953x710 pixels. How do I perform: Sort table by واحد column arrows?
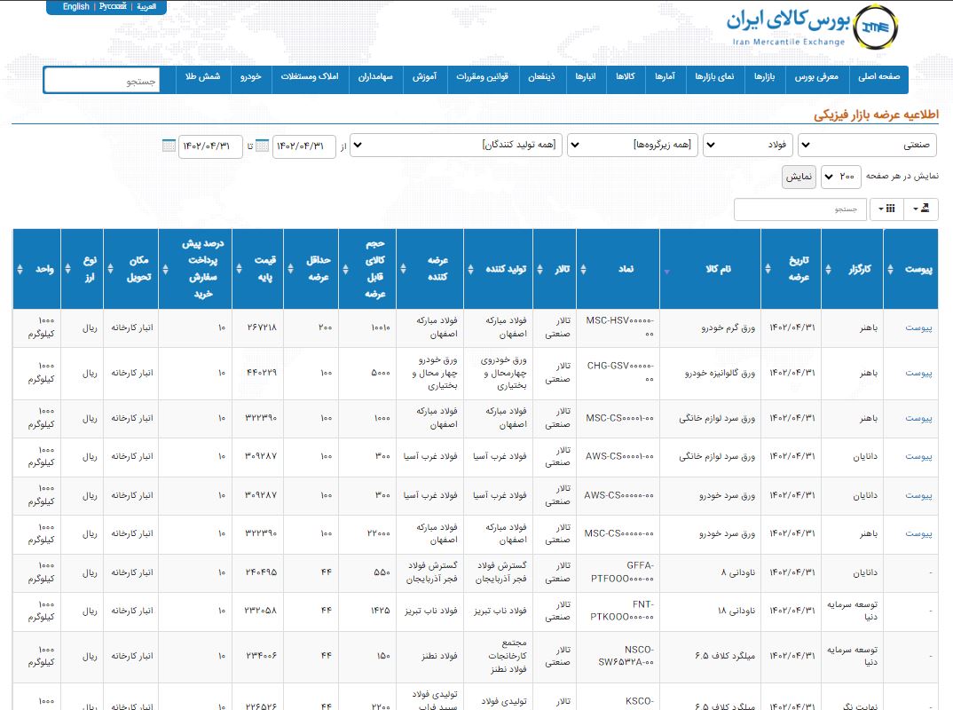(20, 269)
